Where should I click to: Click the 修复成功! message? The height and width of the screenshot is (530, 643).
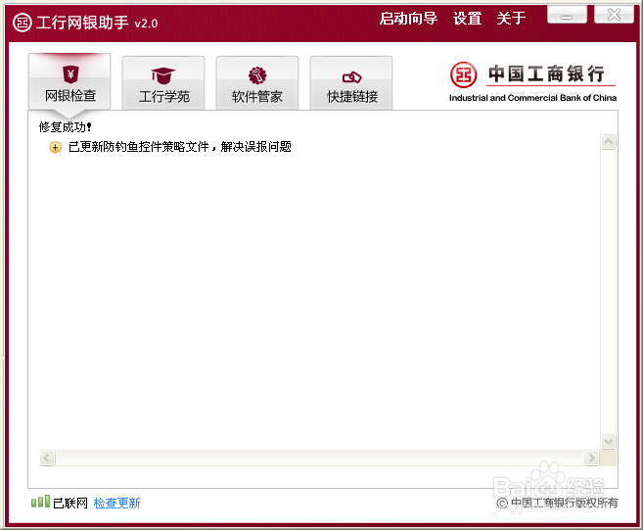[x=65, y=126]
